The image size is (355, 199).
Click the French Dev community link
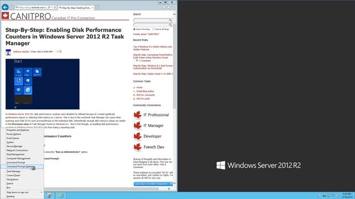pyautogui.click(x=154, y=147)
